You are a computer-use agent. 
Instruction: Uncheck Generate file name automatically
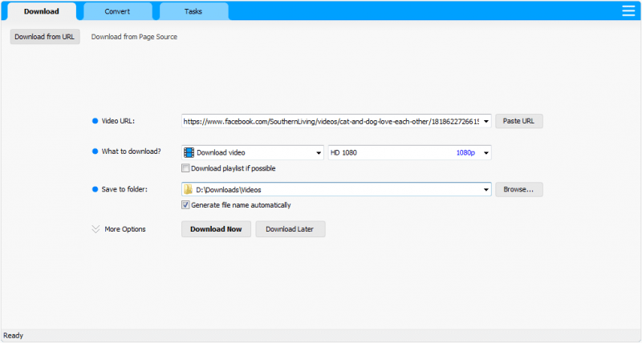point(186,205)
